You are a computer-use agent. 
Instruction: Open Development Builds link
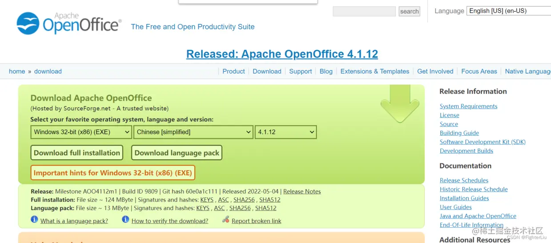coord(467,151)
